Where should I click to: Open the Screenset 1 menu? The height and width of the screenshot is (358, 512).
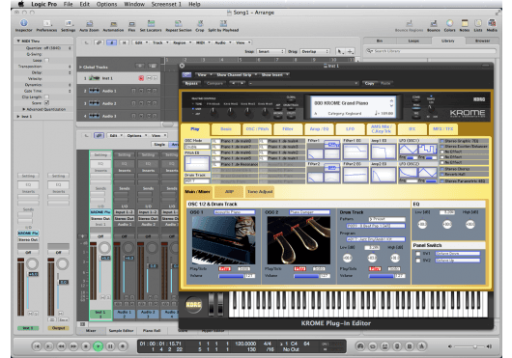coord(166,4)
